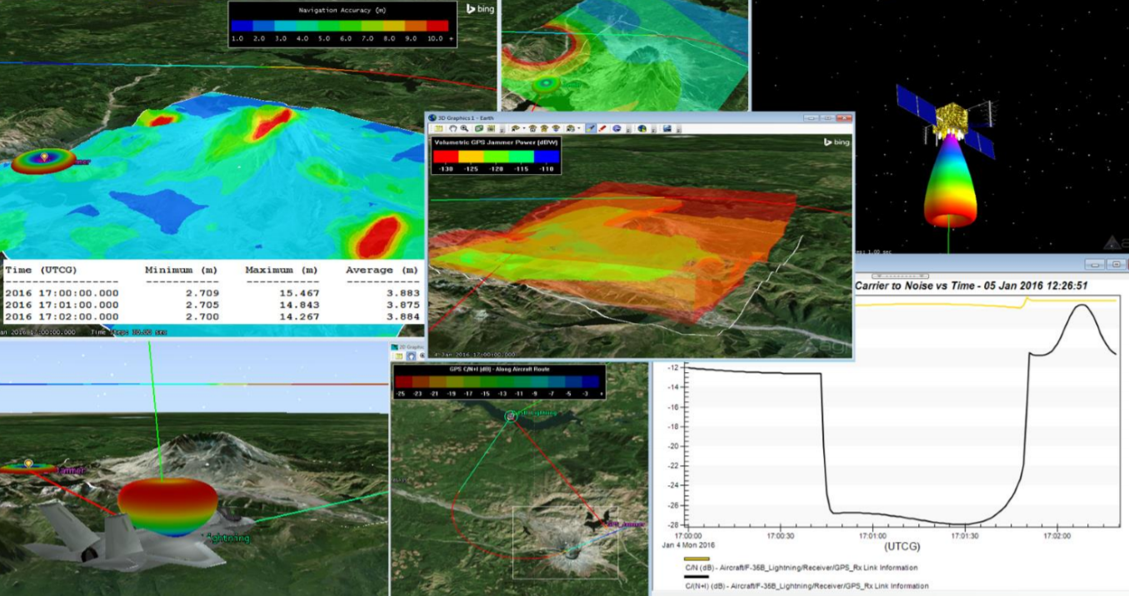Click the yellow properties icon in 3D Graphics toolbar

(x=438, y=128)
